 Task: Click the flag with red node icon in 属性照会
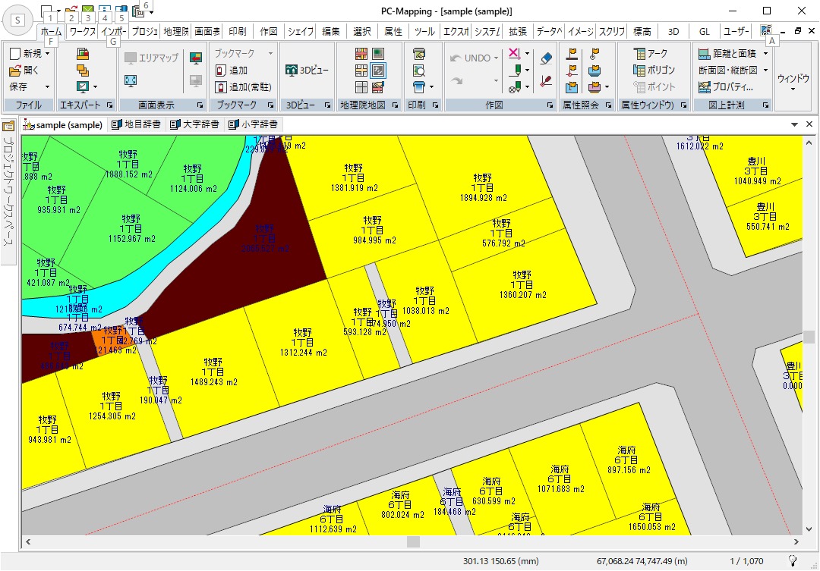pyautogui.click(x=572, y=70)
